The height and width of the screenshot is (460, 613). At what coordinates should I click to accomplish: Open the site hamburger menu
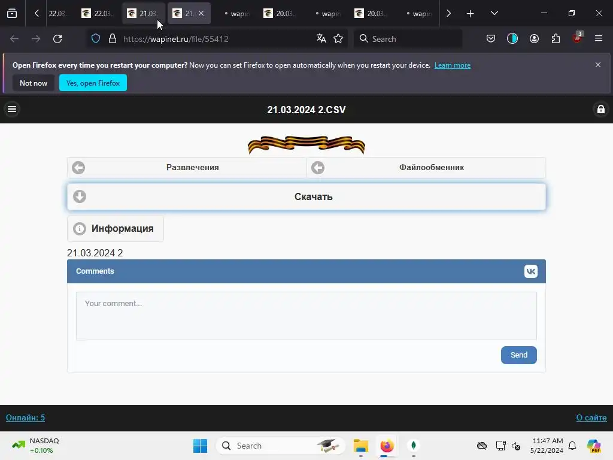tap(12, 109)
